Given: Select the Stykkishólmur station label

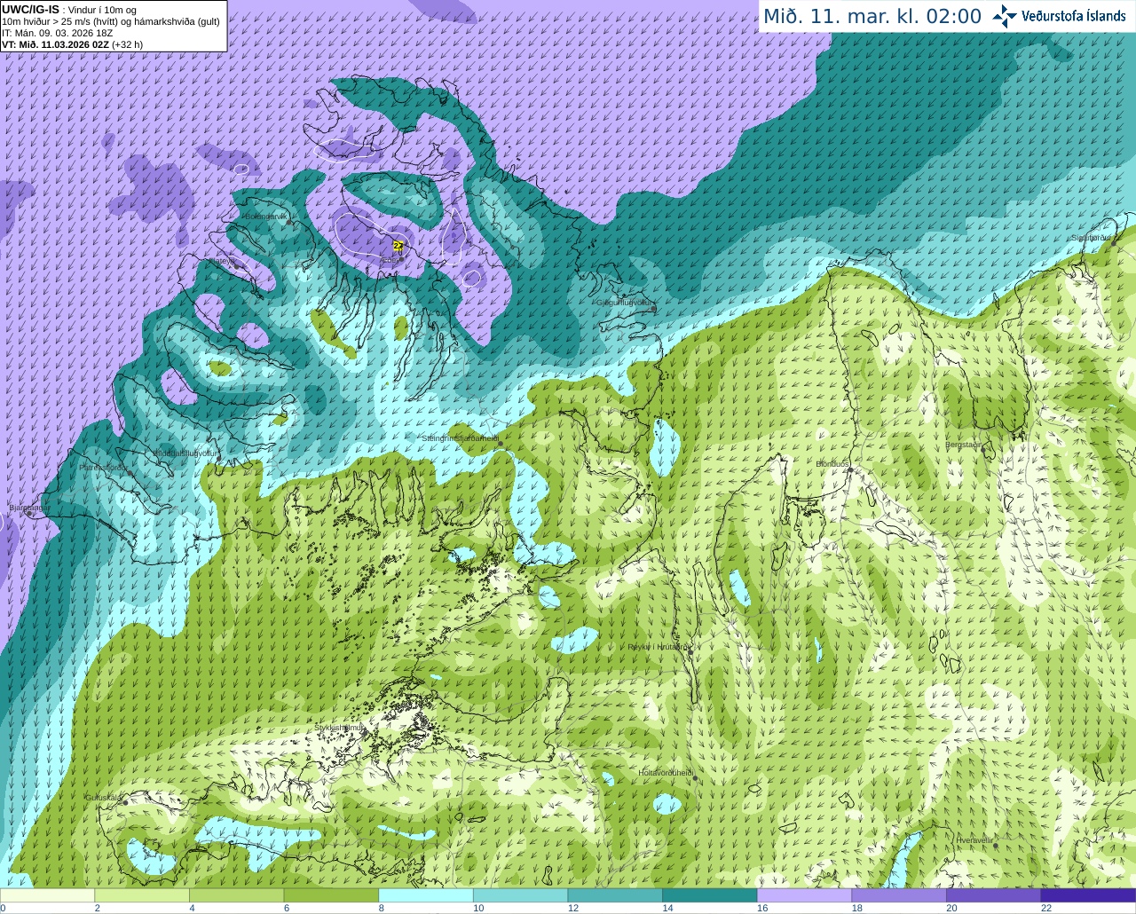Looking at the screenshot, I should [x=340, y=727].
